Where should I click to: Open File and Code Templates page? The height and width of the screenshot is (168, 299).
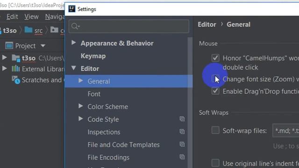point(123,145)
